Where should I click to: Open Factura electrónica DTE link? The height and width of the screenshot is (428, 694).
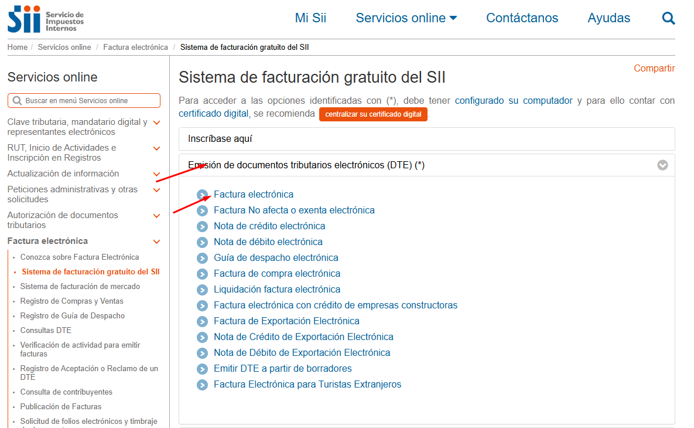254,195
